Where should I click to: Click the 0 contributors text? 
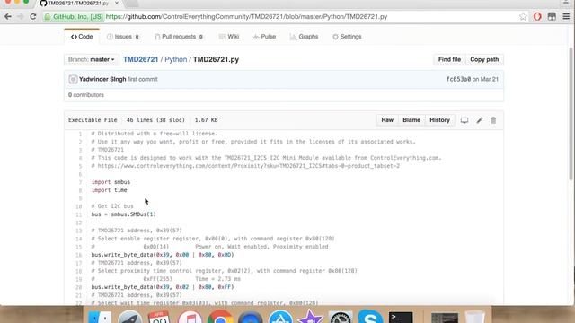click(x=86, y=95)
